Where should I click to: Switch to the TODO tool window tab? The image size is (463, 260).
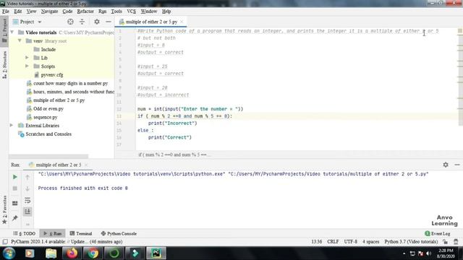[24, 233]
